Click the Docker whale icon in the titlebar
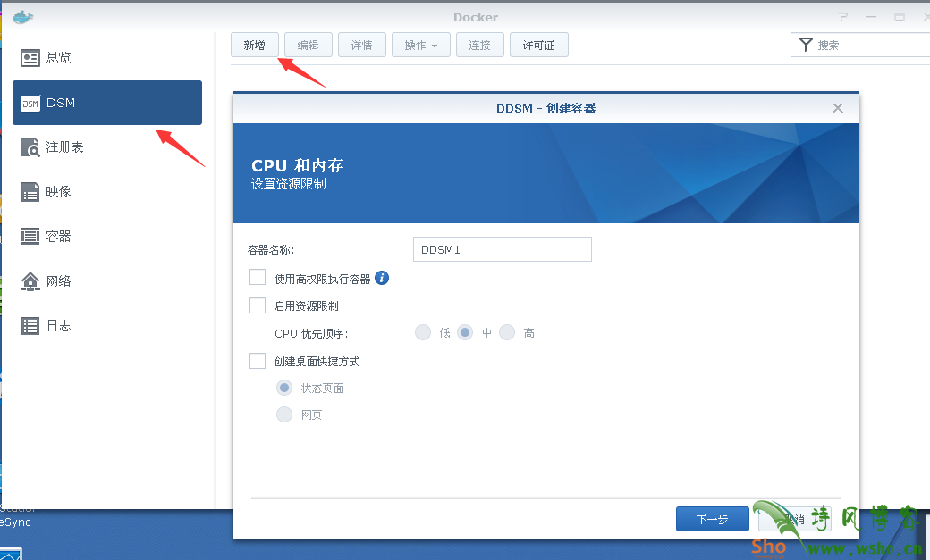930x560 pixels. [x=21, y=15]
